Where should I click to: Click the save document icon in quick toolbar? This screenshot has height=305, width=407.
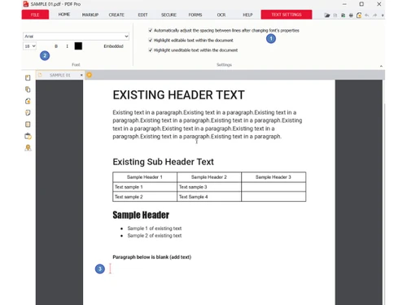[335, 15]
